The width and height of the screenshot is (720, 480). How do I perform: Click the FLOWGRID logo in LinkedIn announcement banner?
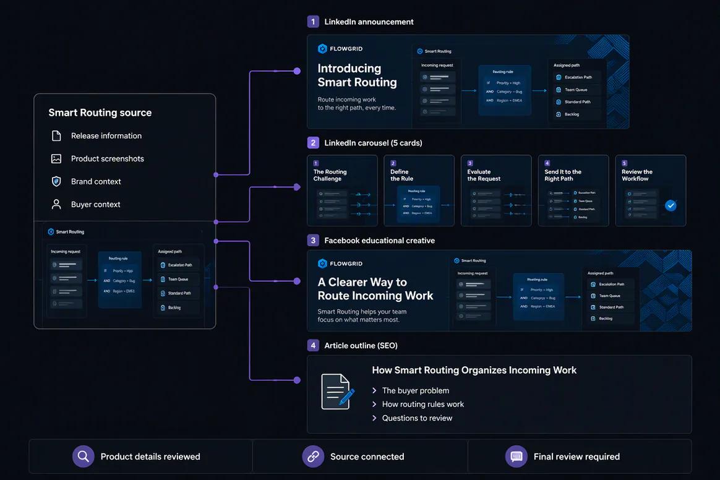[x=340, y=49]
